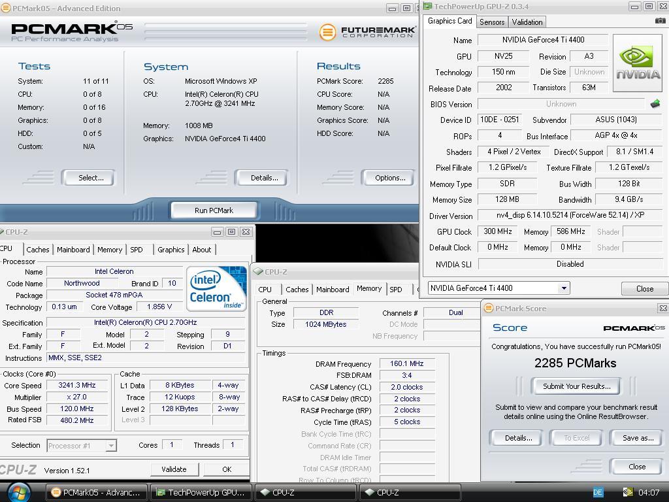Click OK button in CPU-Z

click(x=227, y=469)
